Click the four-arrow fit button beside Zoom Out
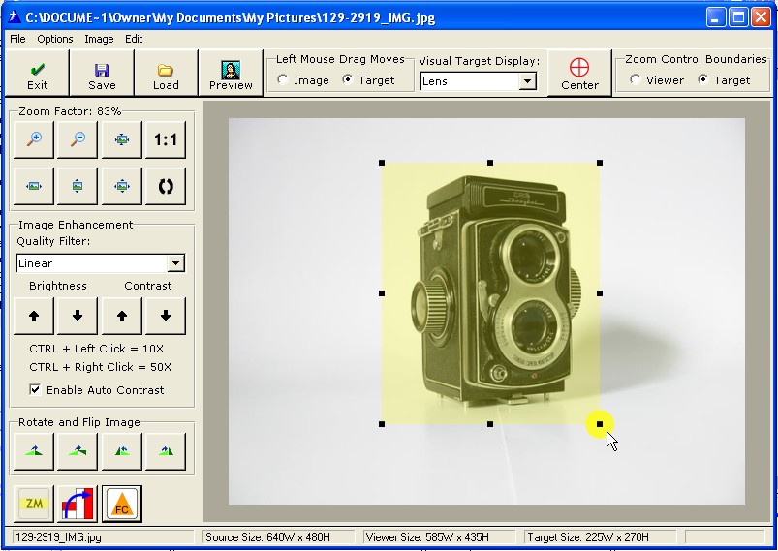Image resolution: width=778 pixels, height=551 pixels. tap(121, 139)
